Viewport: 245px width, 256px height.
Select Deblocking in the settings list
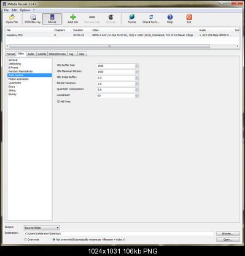tap(29, 64)
